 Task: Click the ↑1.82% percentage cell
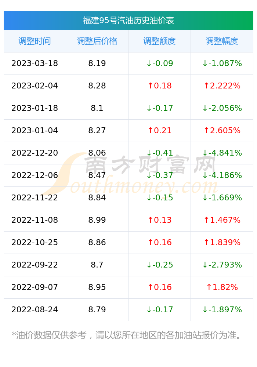(x=222, y=287)
